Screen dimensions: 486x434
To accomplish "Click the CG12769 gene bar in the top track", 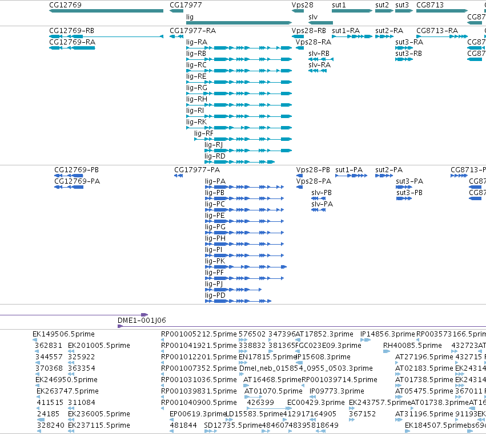I will click(x=106, y=11).
